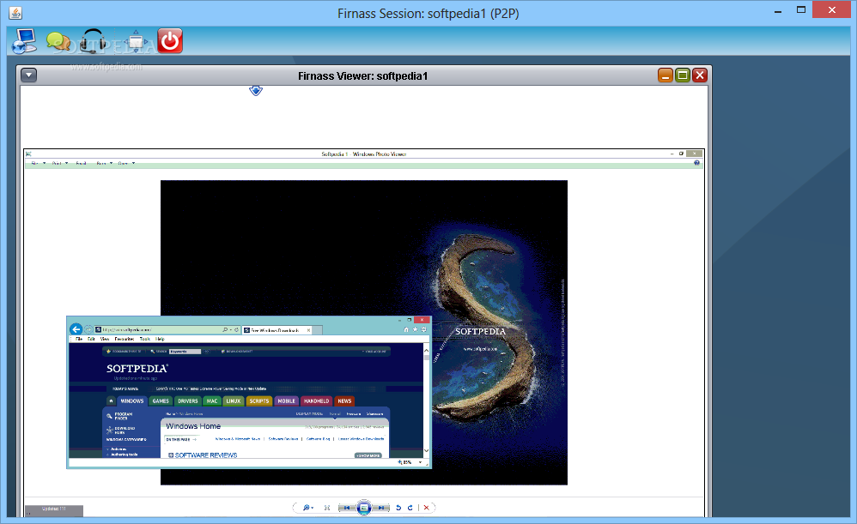Go to previous photo
This screenshot has width=857, height=524.
[347, 508]
